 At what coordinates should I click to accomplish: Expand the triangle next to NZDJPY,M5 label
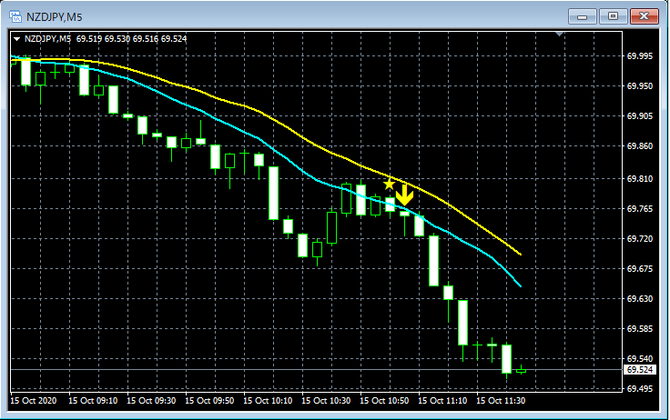(16, 39)
